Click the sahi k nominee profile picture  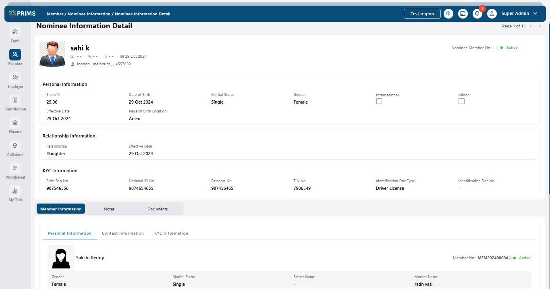tap(52, 54)
